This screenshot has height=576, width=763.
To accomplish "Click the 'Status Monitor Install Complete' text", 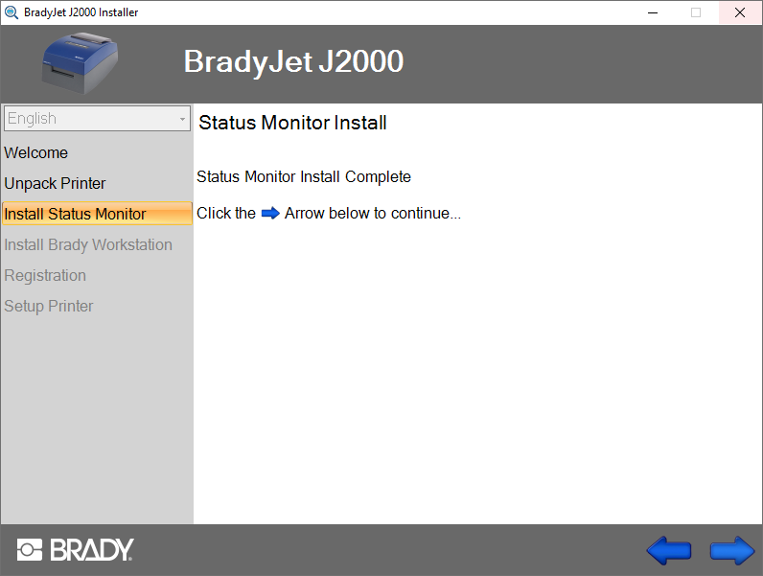I will (304, 176).
